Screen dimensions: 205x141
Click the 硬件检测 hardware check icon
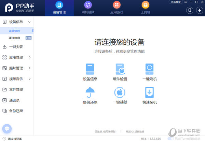tap(120, 69)
